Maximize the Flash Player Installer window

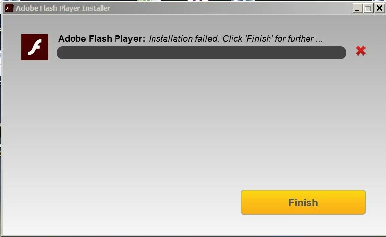coord(368,8)
